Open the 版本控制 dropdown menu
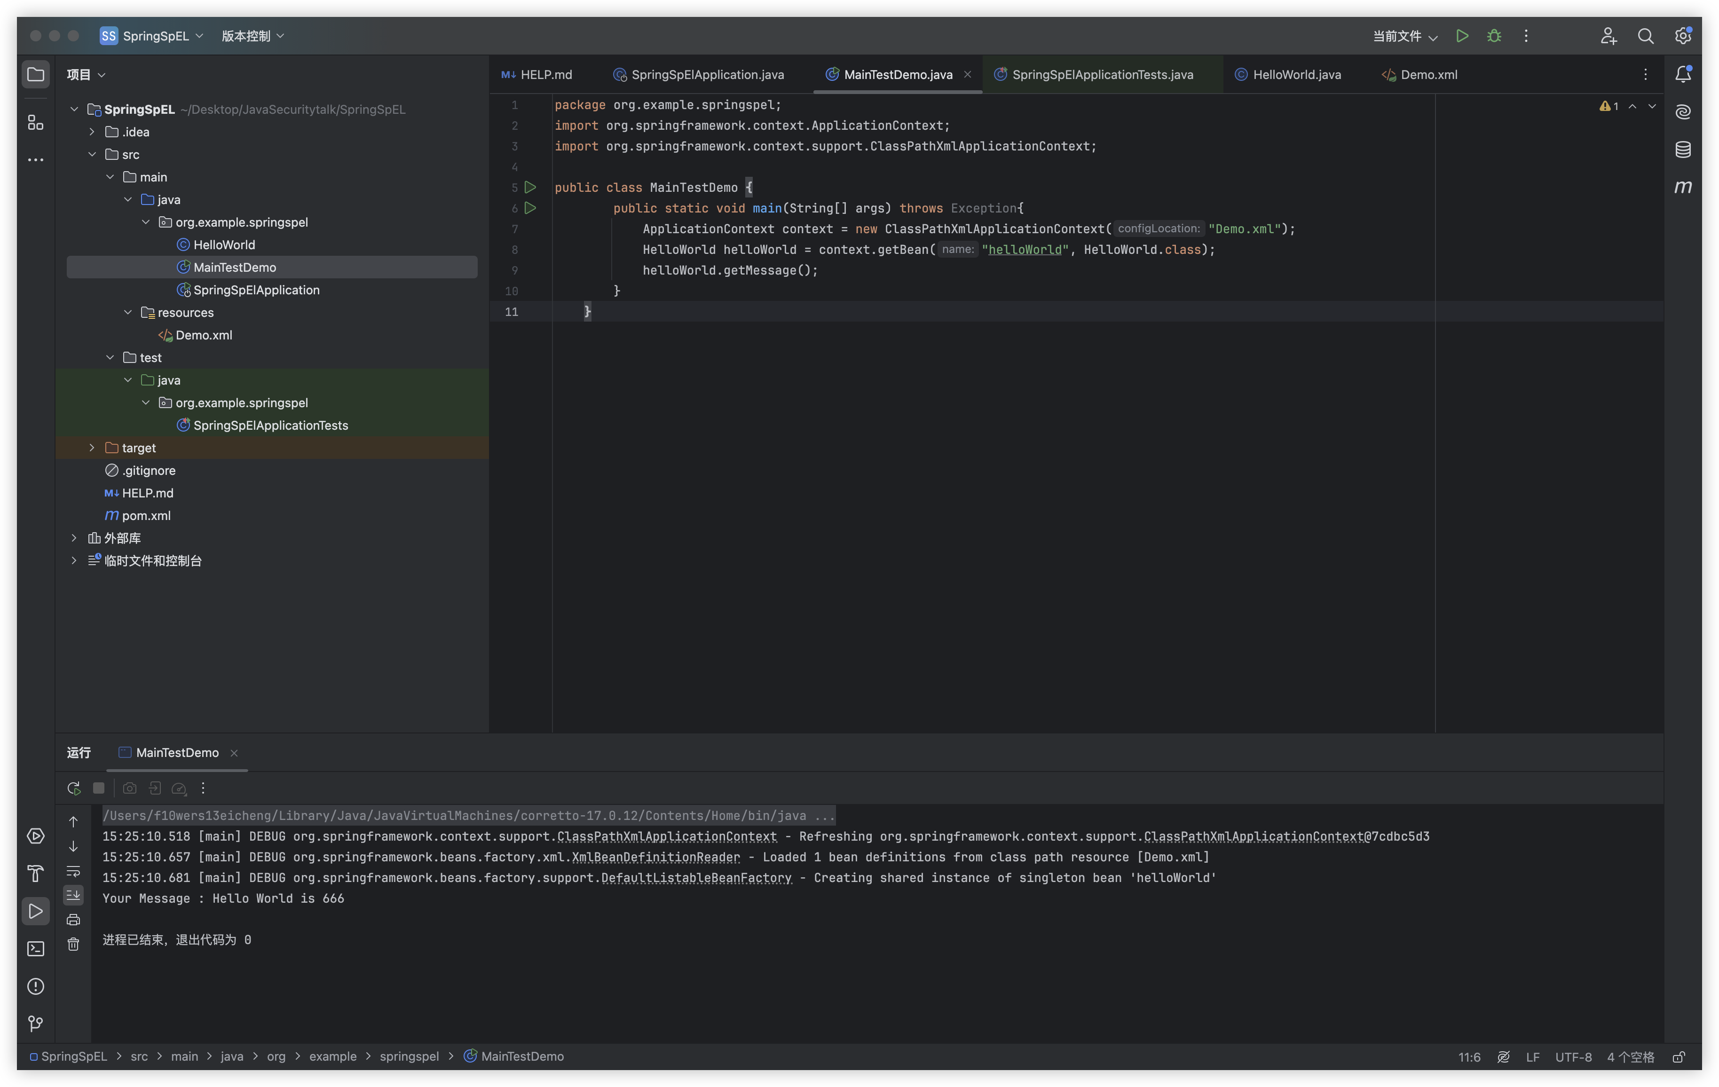Viewport: 1719px width, 1087px height. (x=252, y=36)
